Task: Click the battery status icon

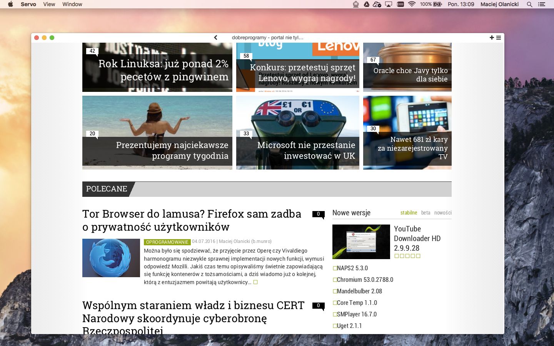Action: pos(438,4)
